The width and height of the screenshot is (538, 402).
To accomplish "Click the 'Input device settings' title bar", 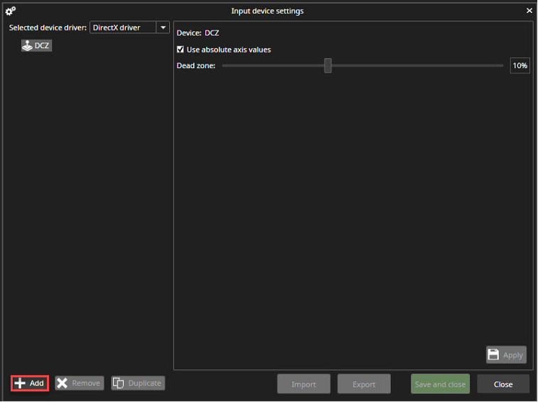I will tap(267, 11).
